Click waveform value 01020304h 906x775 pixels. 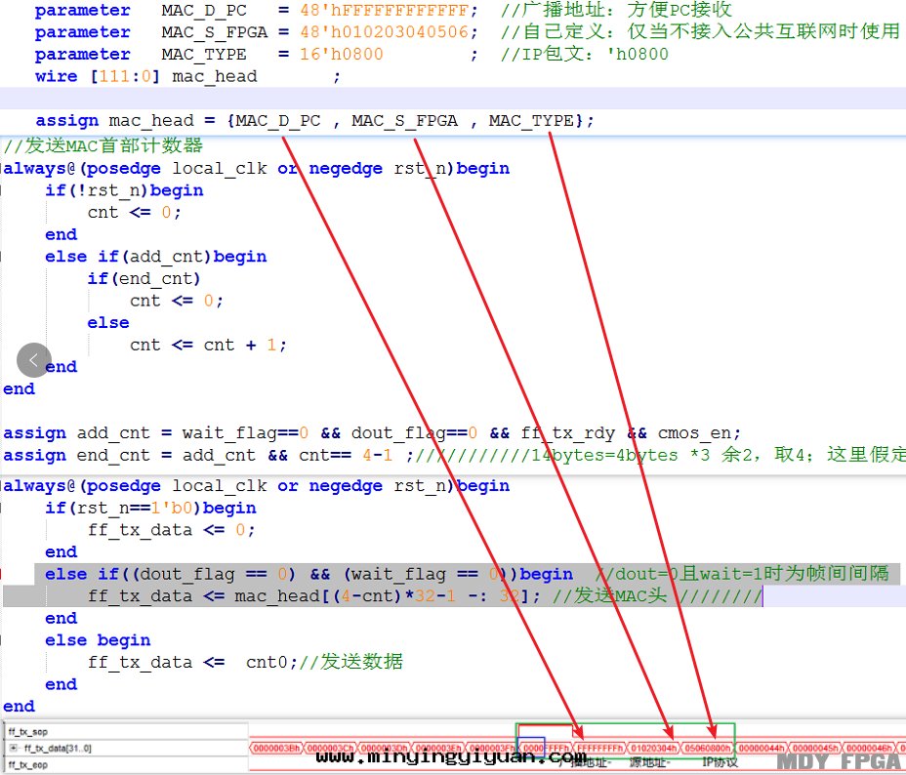click(x=647, y=748)
